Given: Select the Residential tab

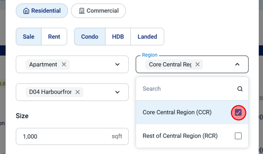Looking at the screenshot, I should [42, 11].
